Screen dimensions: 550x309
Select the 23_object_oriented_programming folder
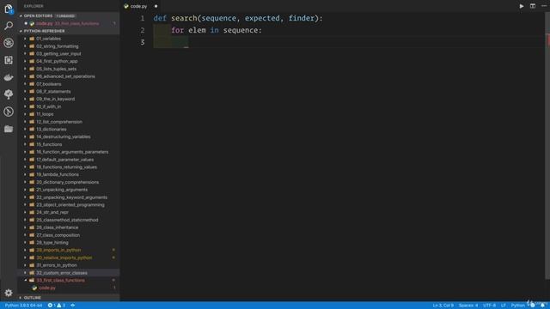tap(69, 205)
